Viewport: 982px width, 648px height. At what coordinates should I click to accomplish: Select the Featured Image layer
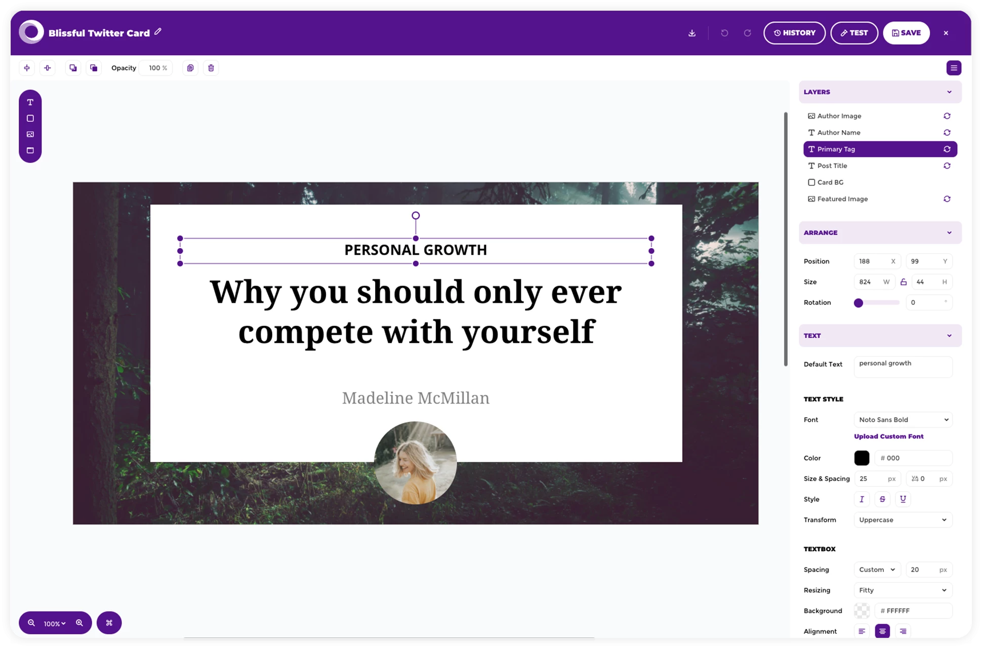(880, 199)
